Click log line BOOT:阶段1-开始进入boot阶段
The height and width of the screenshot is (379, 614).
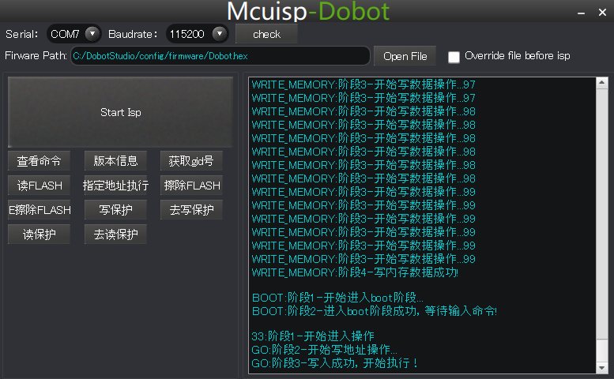tap(337, 298)
